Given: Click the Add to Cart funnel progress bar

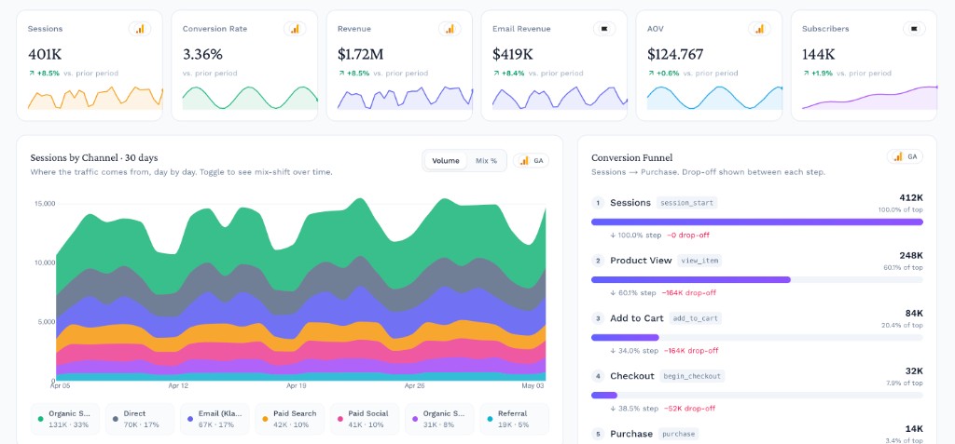Looking at the screenshot, I should coord(757,338).
